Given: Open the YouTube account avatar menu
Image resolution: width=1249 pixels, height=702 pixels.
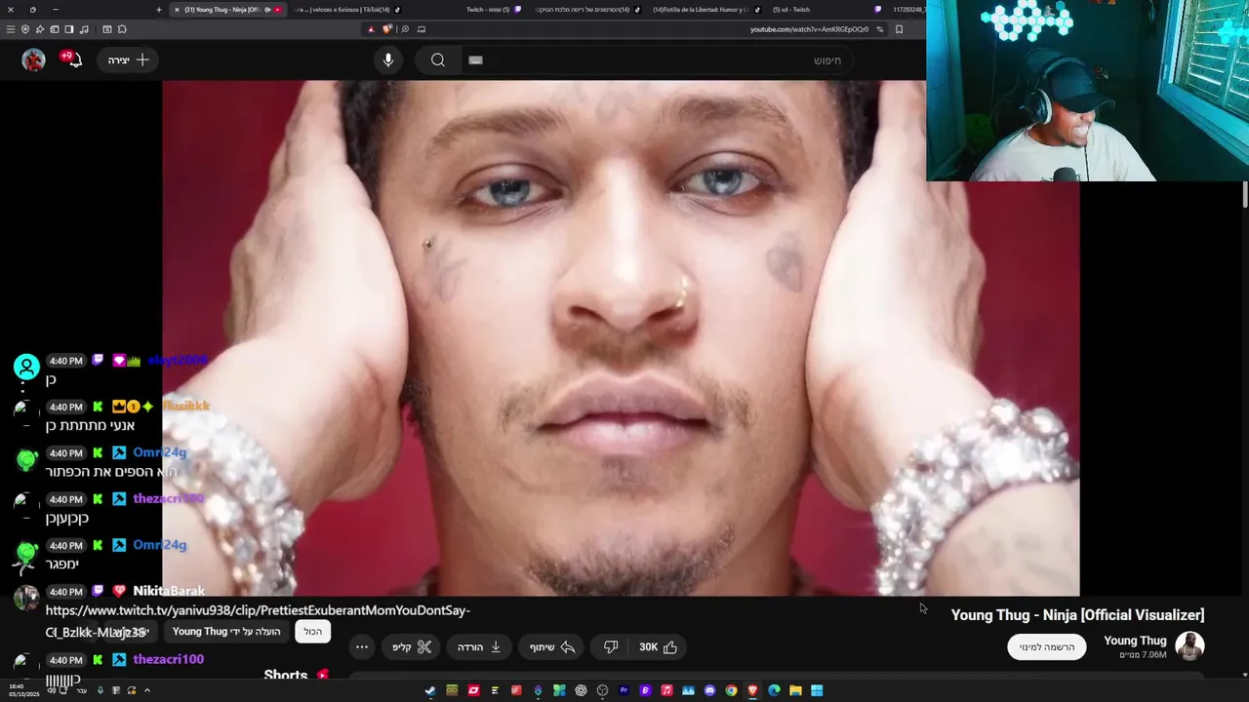Looking at the screenshot, I should pyautogui.click(x=34, y=60).
